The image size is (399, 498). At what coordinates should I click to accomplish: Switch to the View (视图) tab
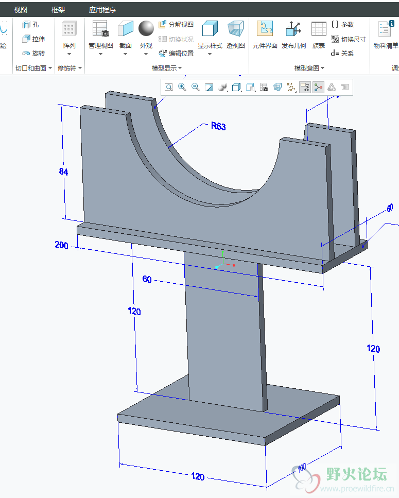[21, 10]
